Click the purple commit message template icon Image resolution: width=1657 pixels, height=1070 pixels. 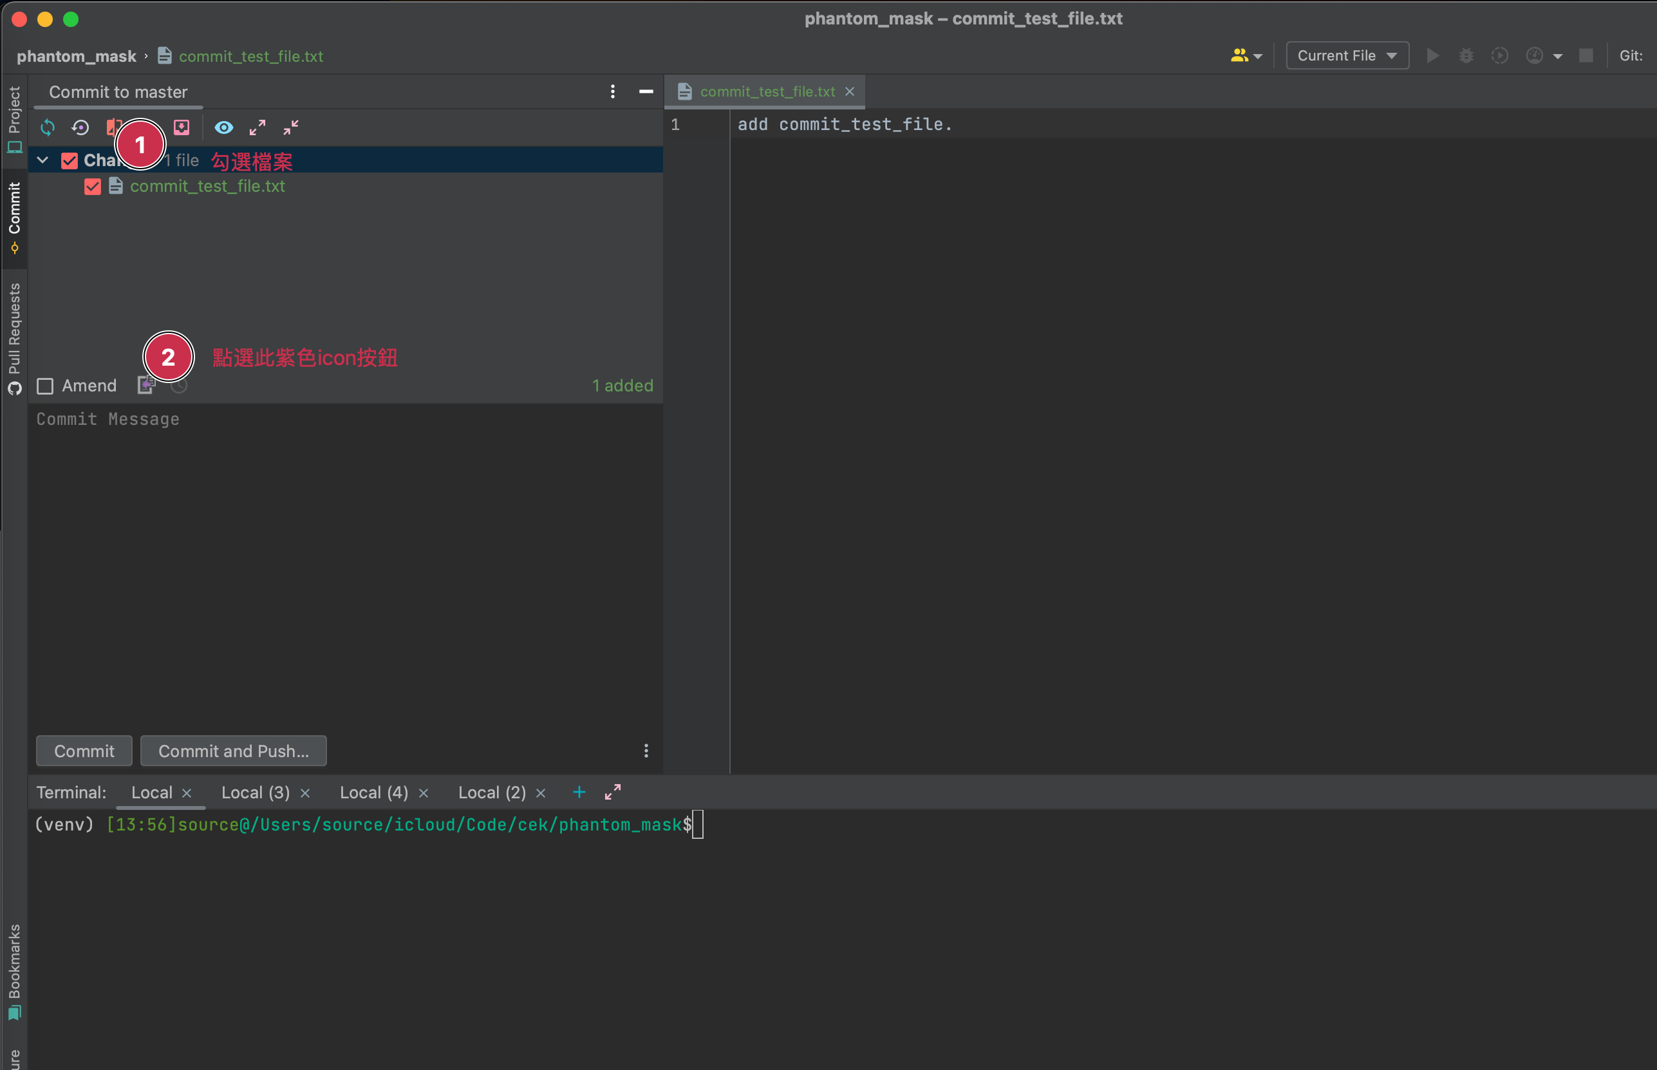tap(145, 386)
